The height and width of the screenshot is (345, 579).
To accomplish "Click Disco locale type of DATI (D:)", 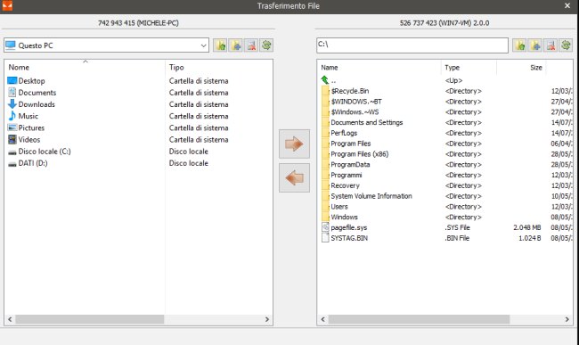I will coord(188,163).
